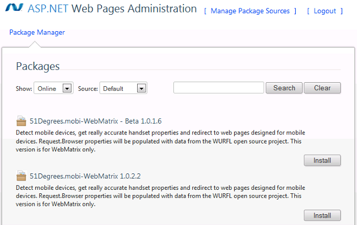The height and width of the screenshot is (225, 357).
Task: Click the ASP.NET logo icon
Action: click(14, 7)
